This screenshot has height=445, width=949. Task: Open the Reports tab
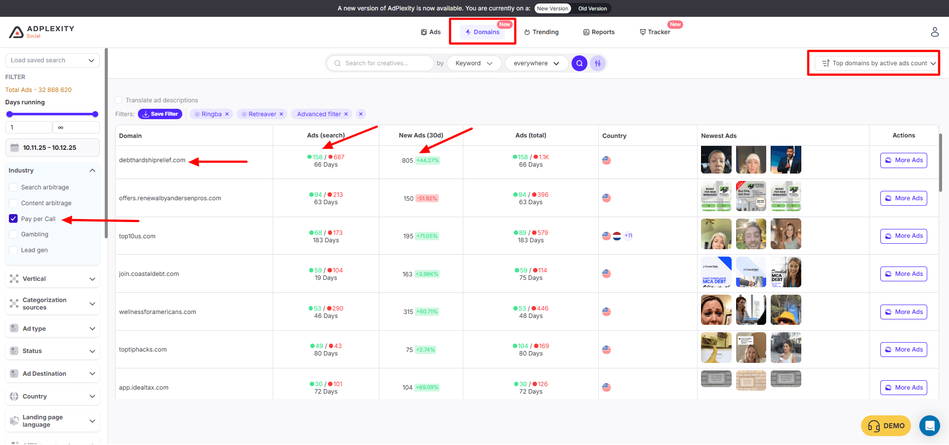click(x=599, y=32)
